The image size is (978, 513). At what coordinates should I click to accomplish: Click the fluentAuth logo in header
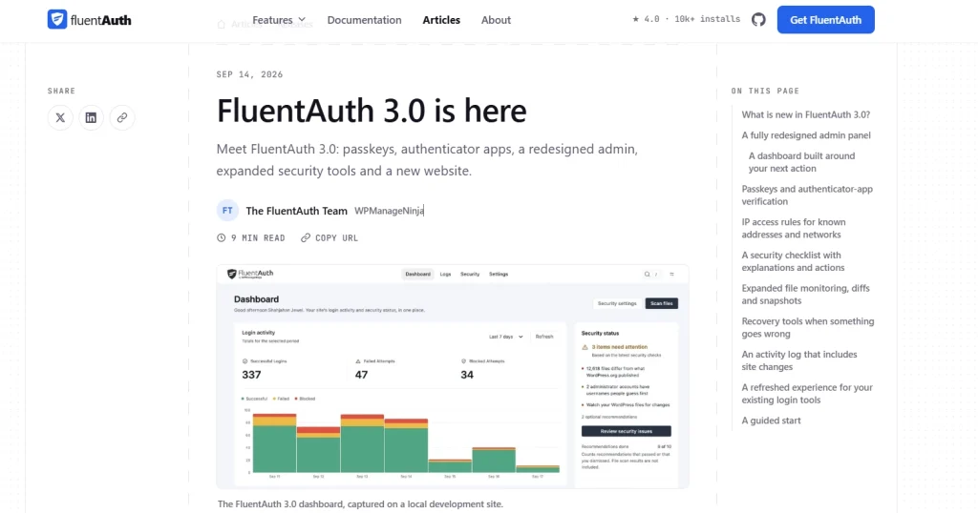(89, 19)
